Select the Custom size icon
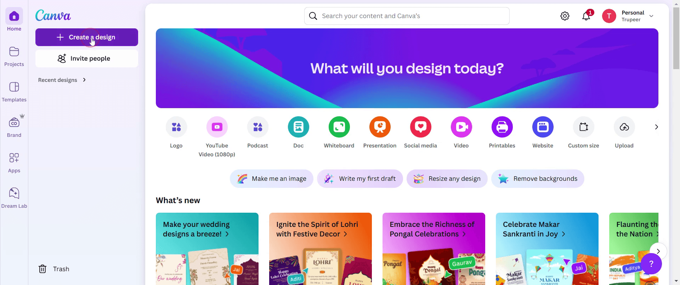 (583, 127)
